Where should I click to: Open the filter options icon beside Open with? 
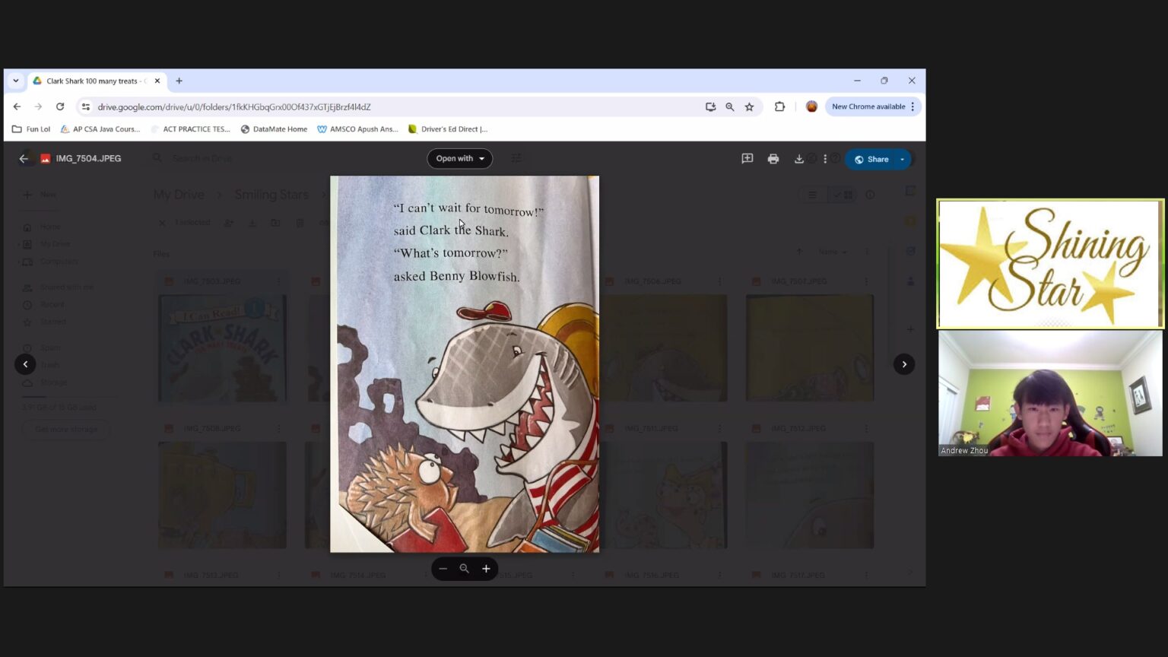tap(516, 159)
